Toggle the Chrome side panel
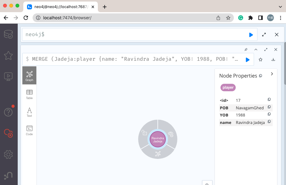 click(x=261, y=18)
